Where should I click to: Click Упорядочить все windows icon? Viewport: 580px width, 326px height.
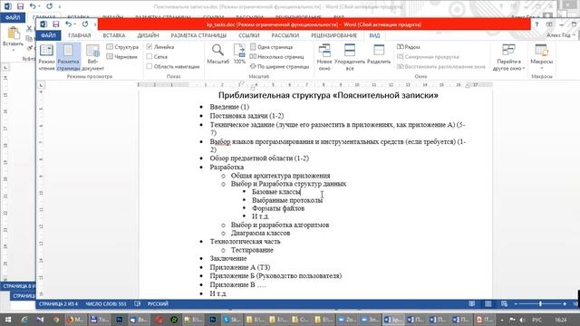point(350,57)
